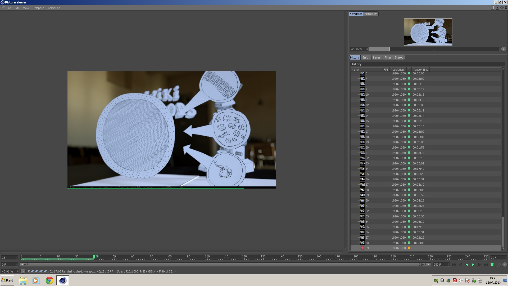Switch to the Layer tab

(x=376, y=57)
